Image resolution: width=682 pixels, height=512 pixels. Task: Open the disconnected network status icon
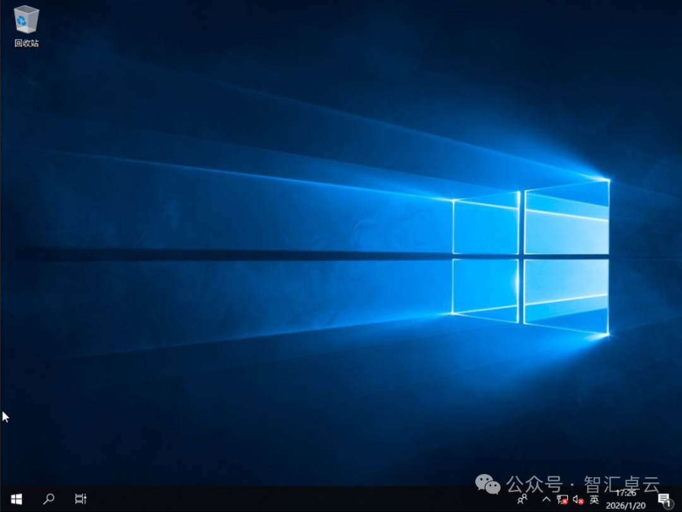pyautogui.click(x=561, y=499)
